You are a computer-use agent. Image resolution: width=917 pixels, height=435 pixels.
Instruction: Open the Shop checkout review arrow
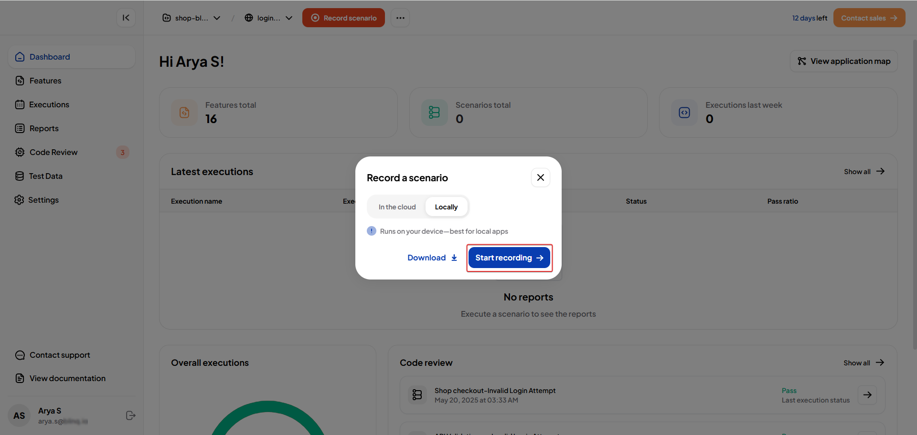pyautogui.click(x=867, y=395)
